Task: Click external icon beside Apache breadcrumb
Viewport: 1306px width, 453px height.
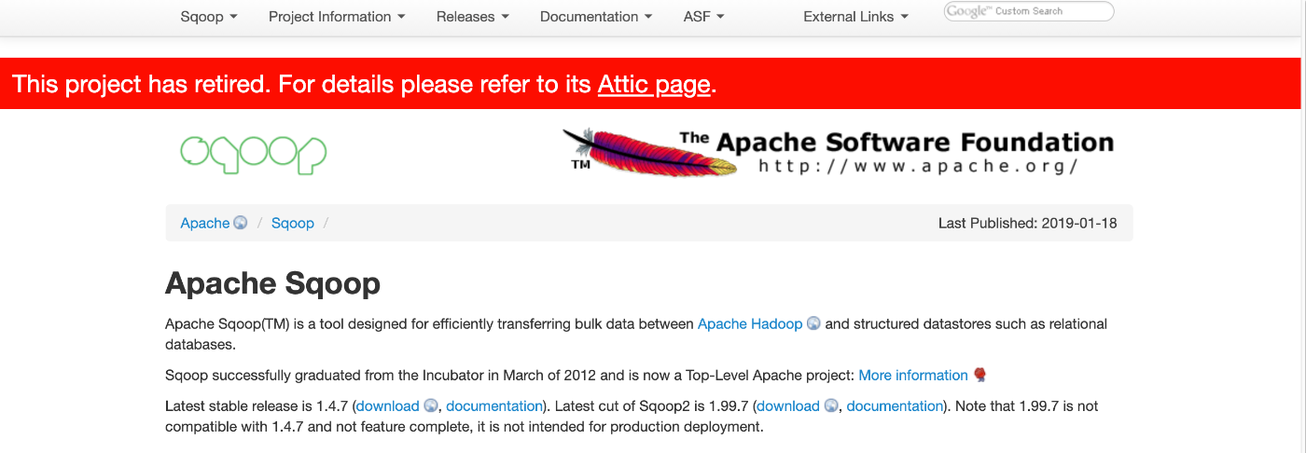Action: 241,224
